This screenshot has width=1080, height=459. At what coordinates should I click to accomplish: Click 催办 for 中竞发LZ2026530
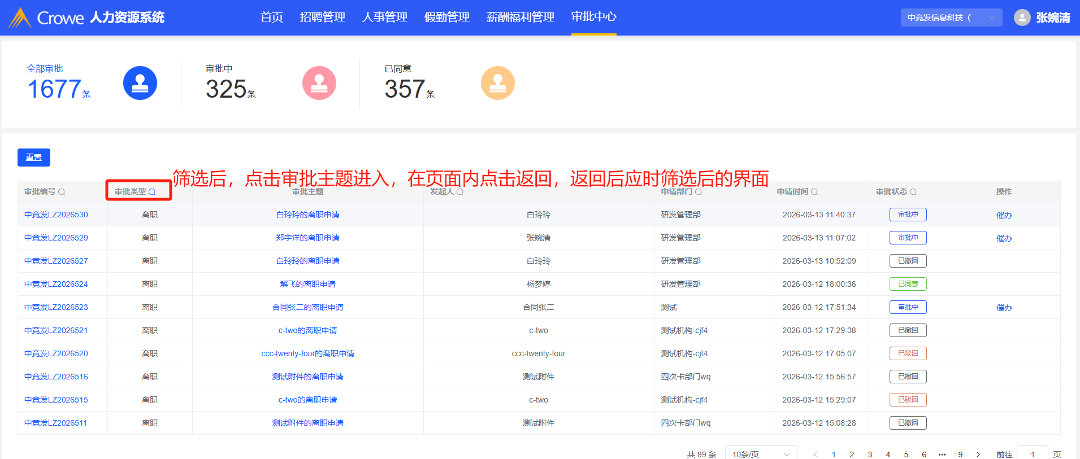click(x=1004, y=215)
